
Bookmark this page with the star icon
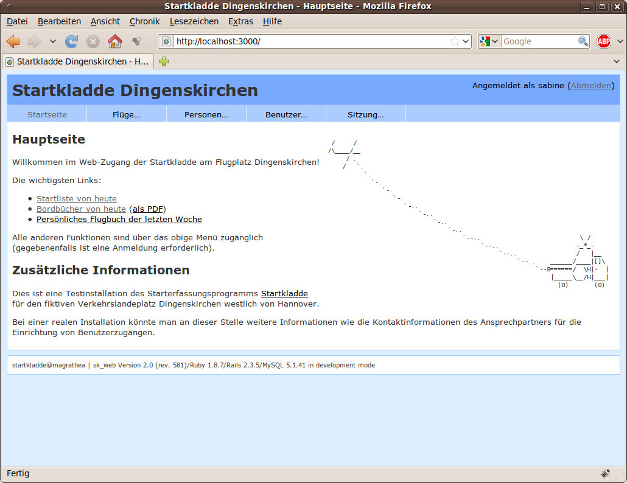pyautogui.click(x=454, y=41)
